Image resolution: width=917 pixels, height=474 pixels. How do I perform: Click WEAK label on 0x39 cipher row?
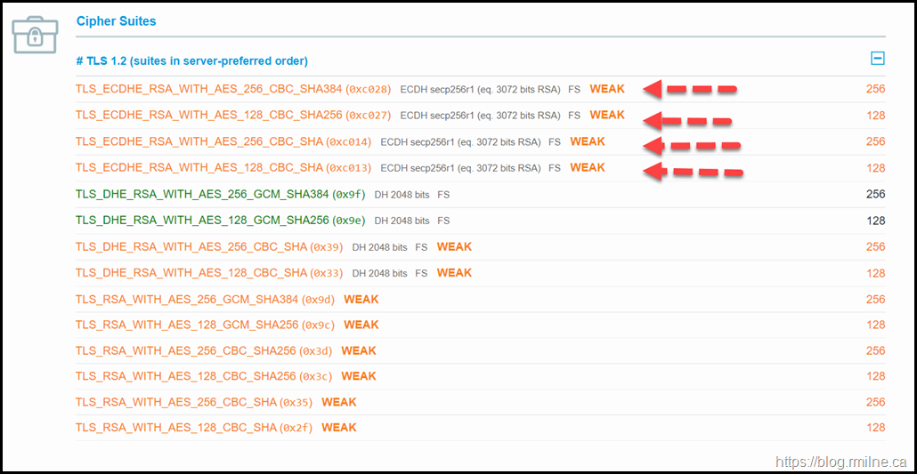pos(454,246)
